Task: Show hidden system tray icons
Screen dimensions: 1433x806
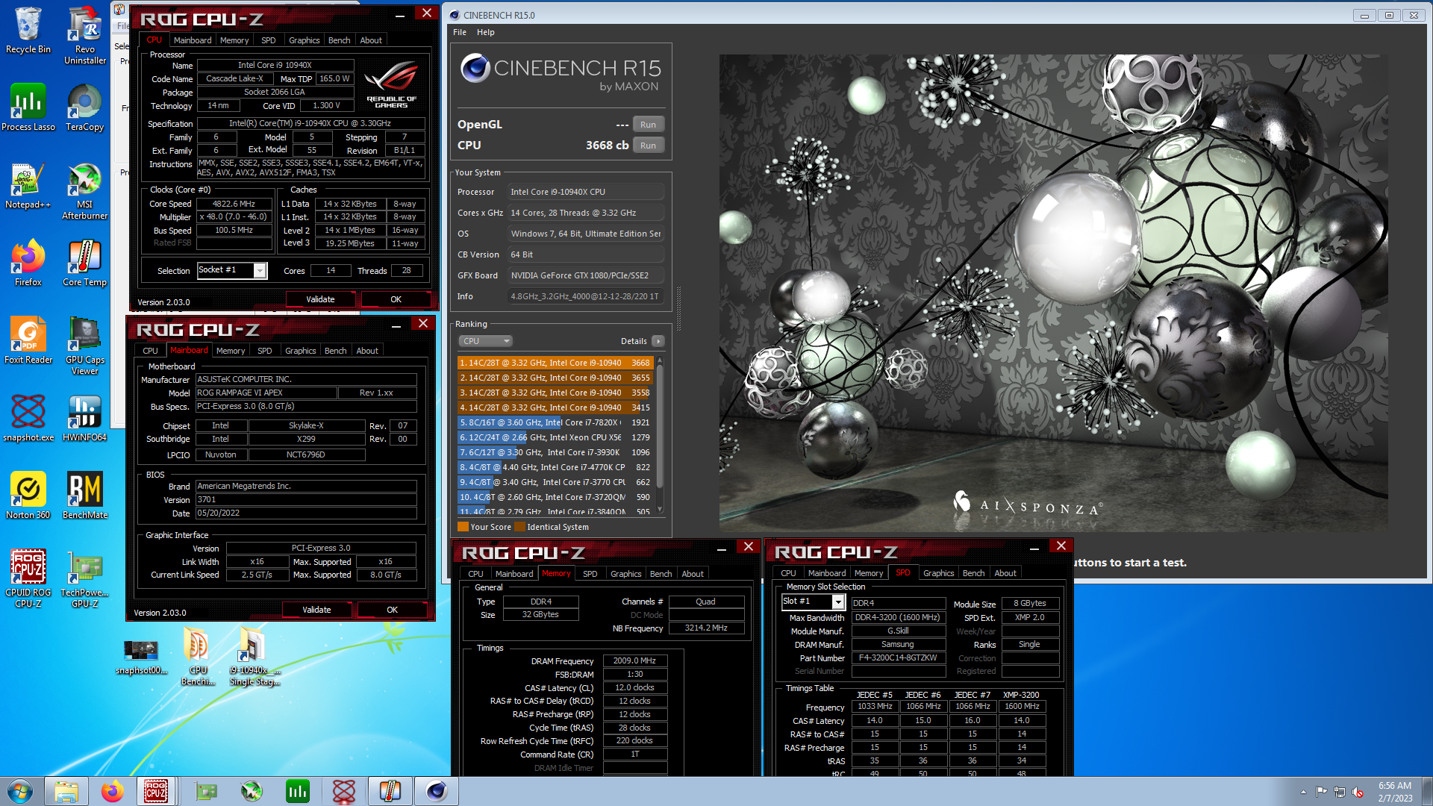Action: [x=1303, y=792]
